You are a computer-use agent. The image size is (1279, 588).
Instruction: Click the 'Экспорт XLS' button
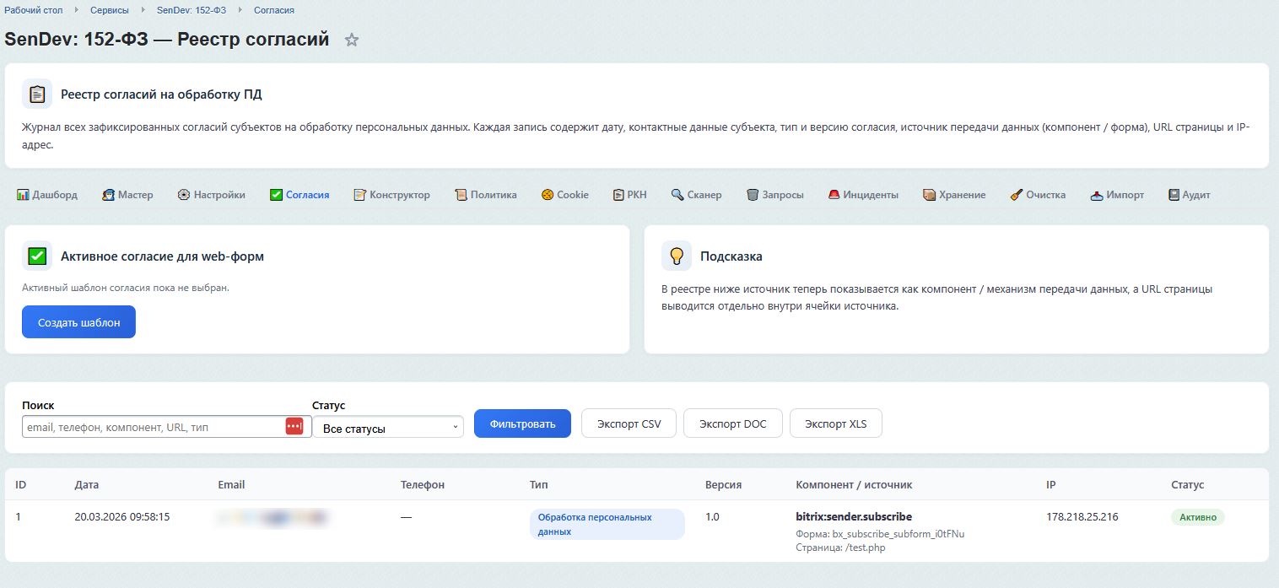(835, 423)
